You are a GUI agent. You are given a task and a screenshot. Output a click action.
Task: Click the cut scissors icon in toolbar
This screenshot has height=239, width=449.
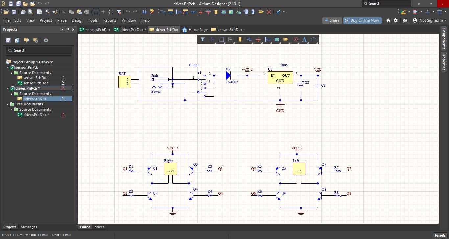pyautogui.click(x=64, y=12)
